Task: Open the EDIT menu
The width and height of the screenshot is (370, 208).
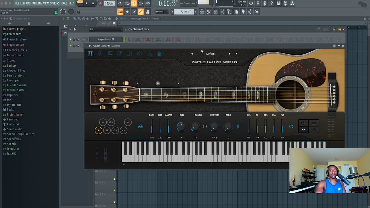Action: coord(23,3)
